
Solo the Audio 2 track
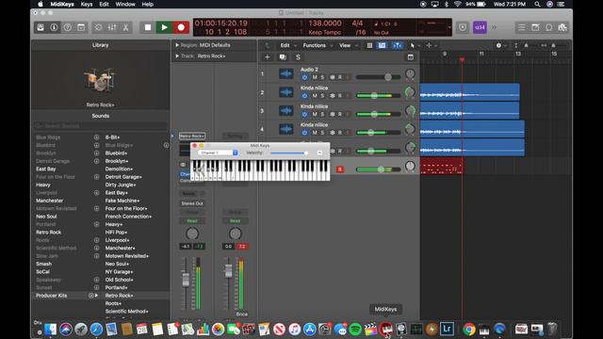[322, 77]
